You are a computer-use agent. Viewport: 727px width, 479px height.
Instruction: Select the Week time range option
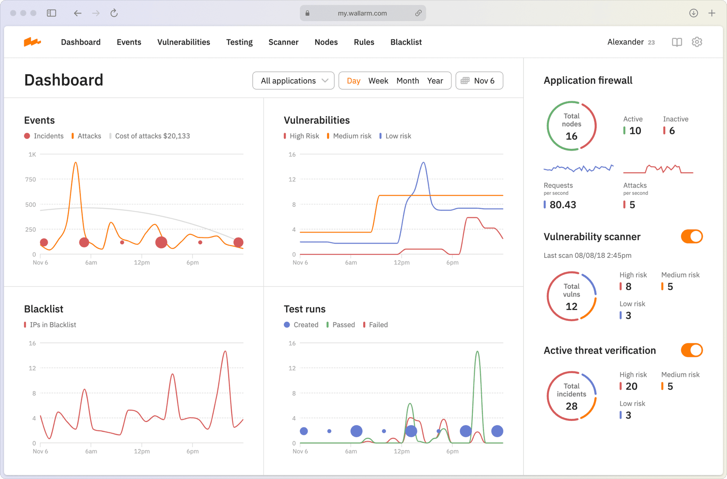click(x=378, y=81)
